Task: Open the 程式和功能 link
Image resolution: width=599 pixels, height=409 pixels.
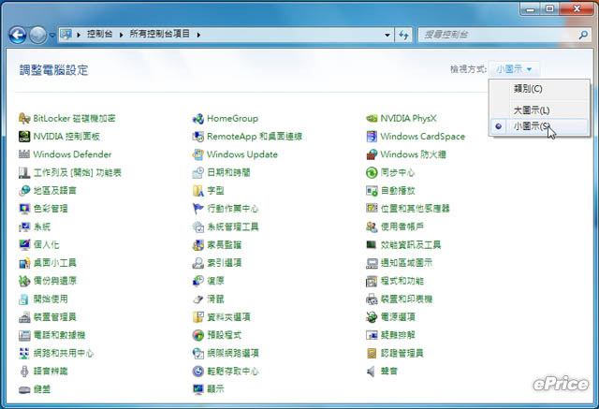Action: tap(402, 281)
